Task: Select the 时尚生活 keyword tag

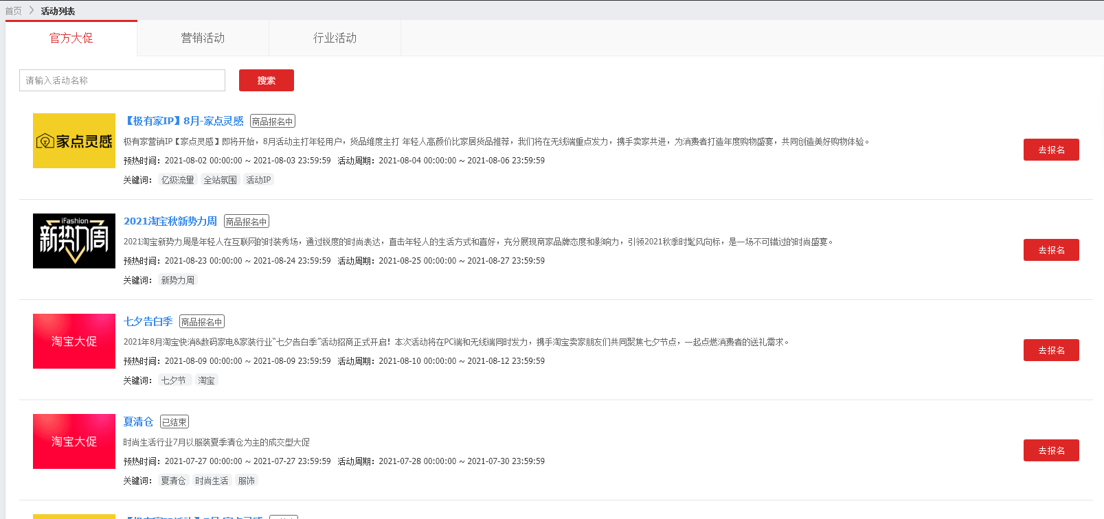Action: [x=212, y=481]
